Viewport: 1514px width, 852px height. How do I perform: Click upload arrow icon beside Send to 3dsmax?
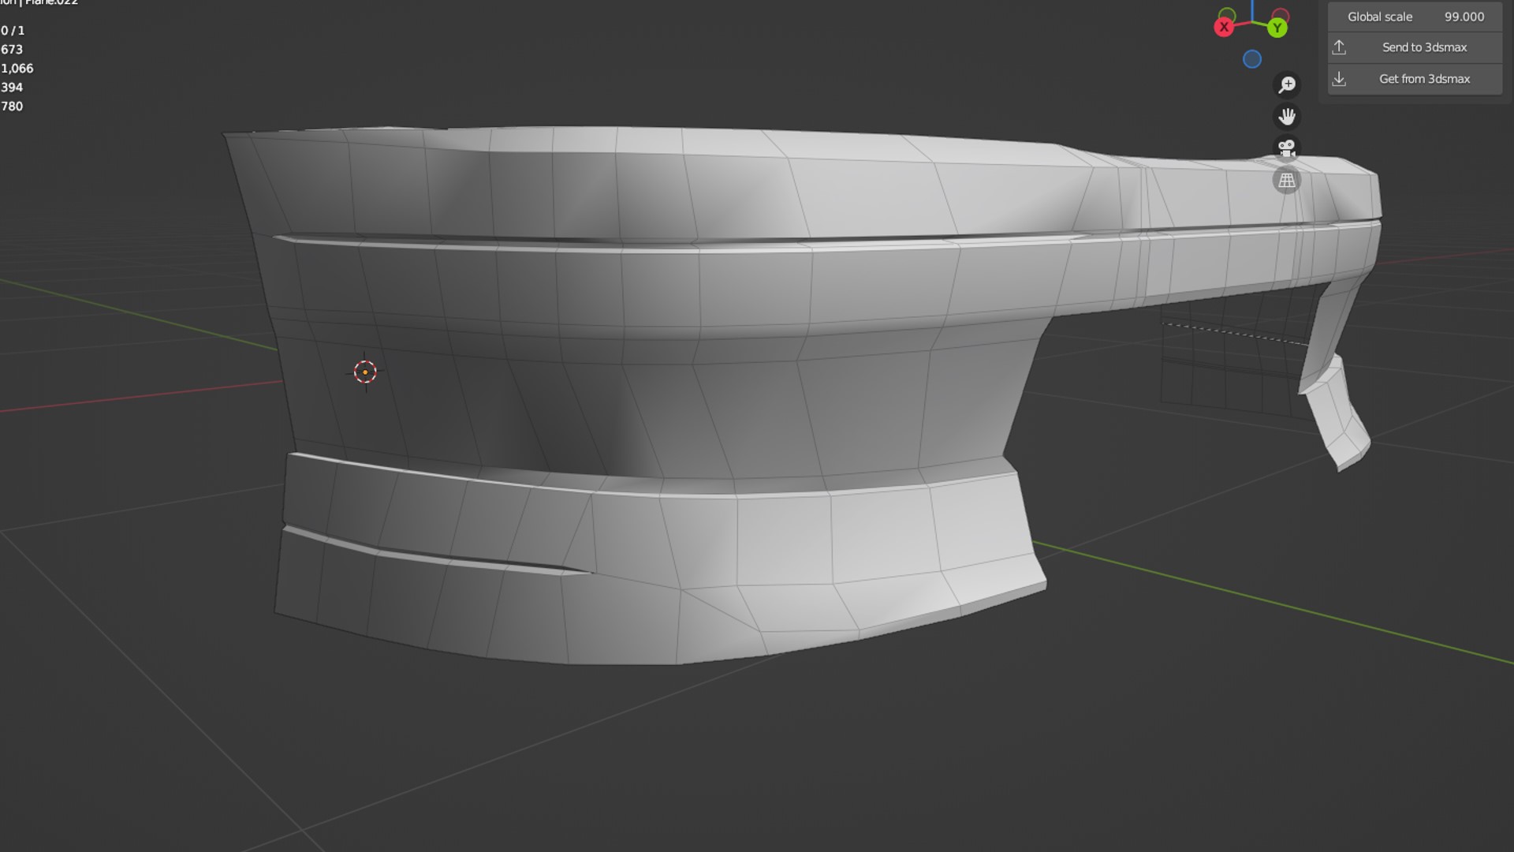(x=1339, y=47)
